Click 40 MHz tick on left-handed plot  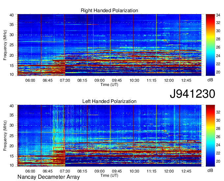click(12, 106)
